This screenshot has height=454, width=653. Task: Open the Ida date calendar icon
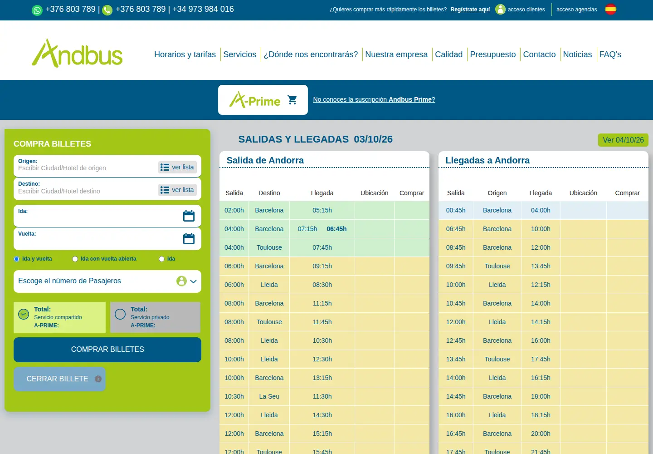pyautogui.click(x=189, y=216)
